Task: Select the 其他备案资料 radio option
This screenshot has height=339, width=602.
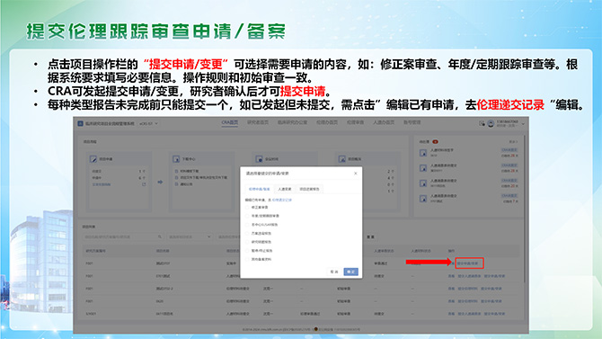Action: coord(248,260)
